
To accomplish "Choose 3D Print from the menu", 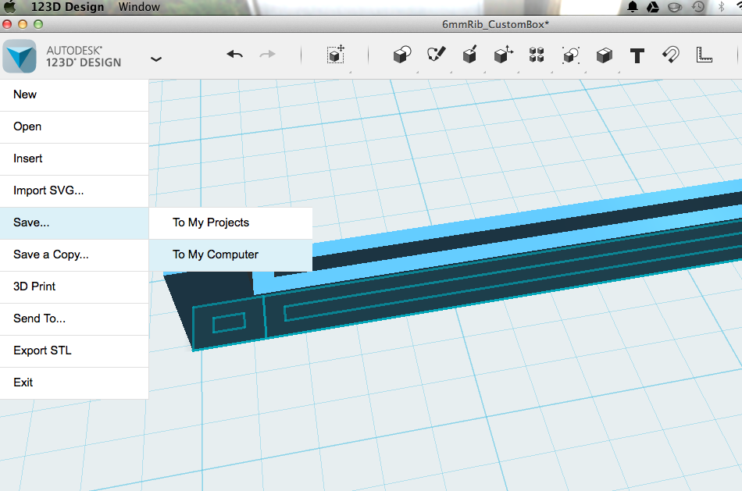I will click(x=74, y=286).
